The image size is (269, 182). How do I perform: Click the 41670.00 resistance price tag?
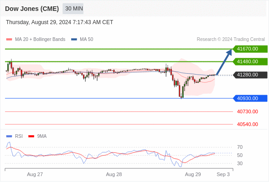click(x=250, y=49)
